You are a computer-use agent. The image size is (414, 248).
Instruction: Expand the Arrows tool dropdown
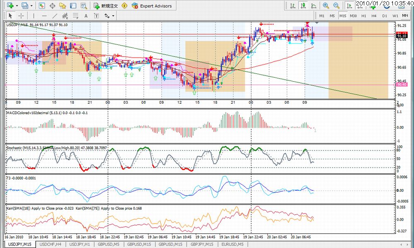(113, 16)
